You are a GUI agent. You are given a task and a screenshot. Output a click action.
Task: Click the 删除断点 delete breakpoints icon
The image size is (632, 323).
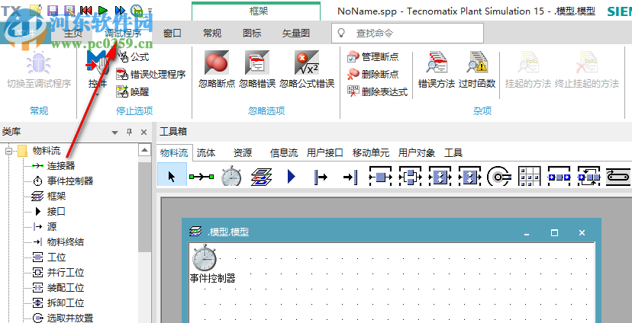353,74
